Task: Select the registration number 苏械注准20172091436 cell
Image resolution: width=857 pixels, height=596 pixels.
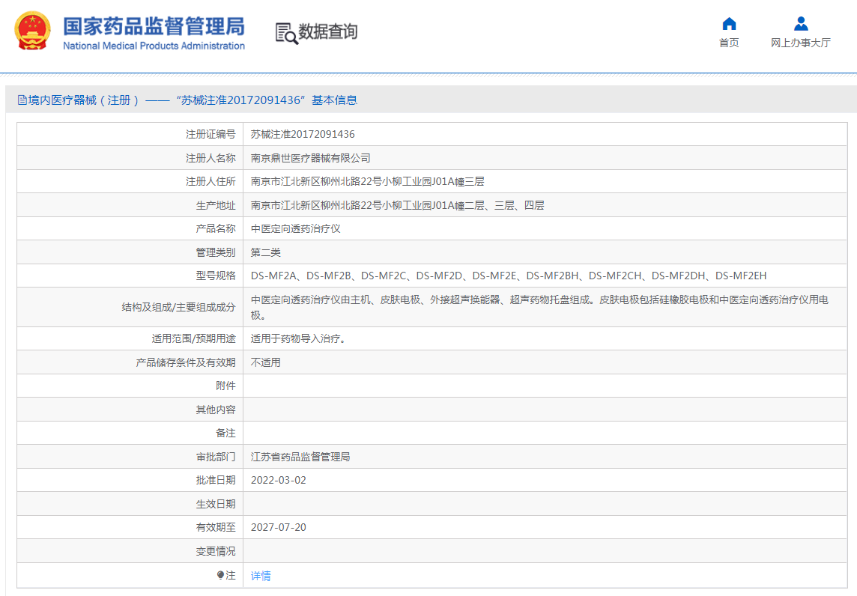Action: click(300, 133)
